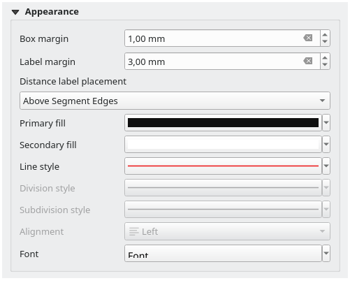This screenshot has width=350, height=283.
Task: Collapse the Appearance section triangle
Action: pos(15,12)
